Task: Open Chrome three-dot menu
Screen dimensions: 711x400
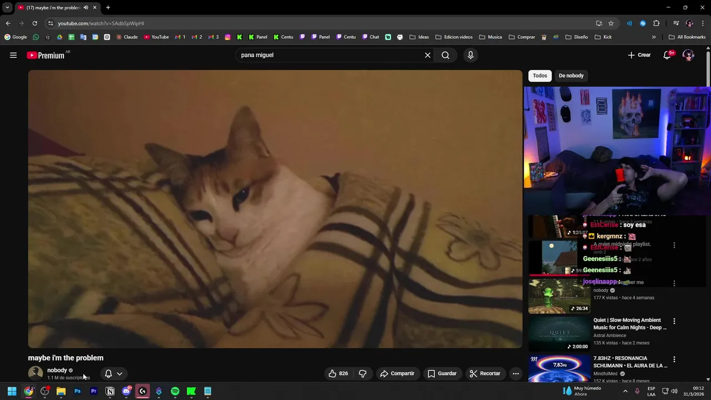Action: point(703,23)
